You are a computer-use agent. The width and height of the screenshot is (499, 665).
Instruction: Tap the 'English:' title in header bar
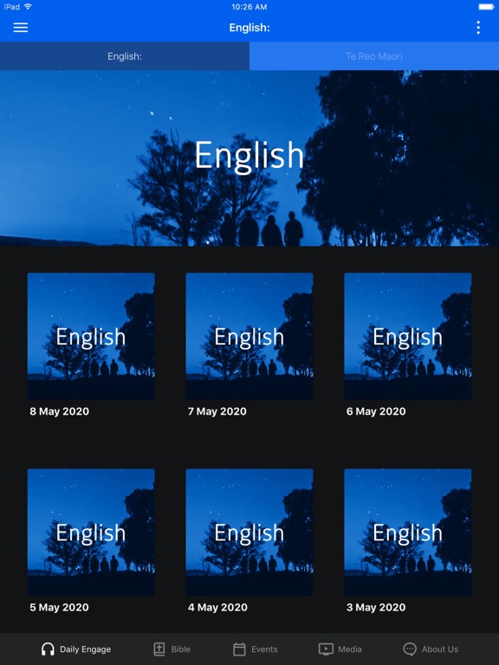tap(249, 28)
